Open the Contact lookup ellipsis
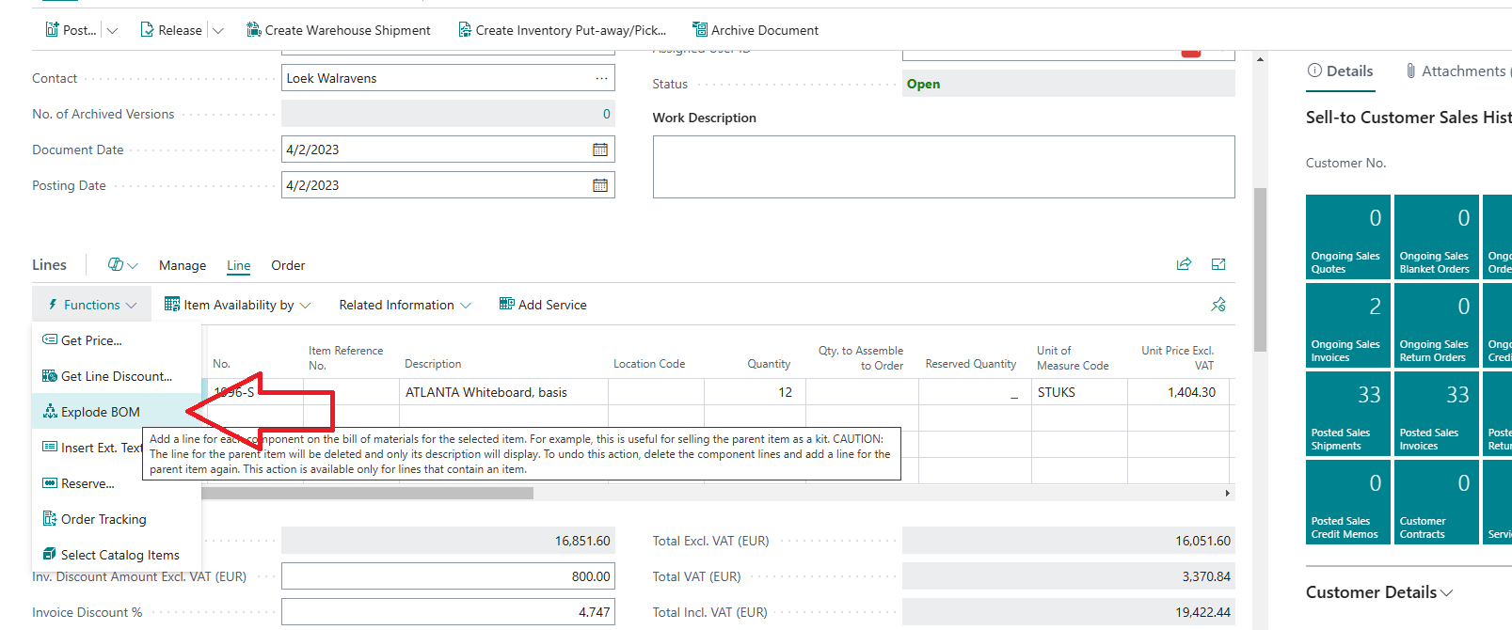 click(601, 78)
